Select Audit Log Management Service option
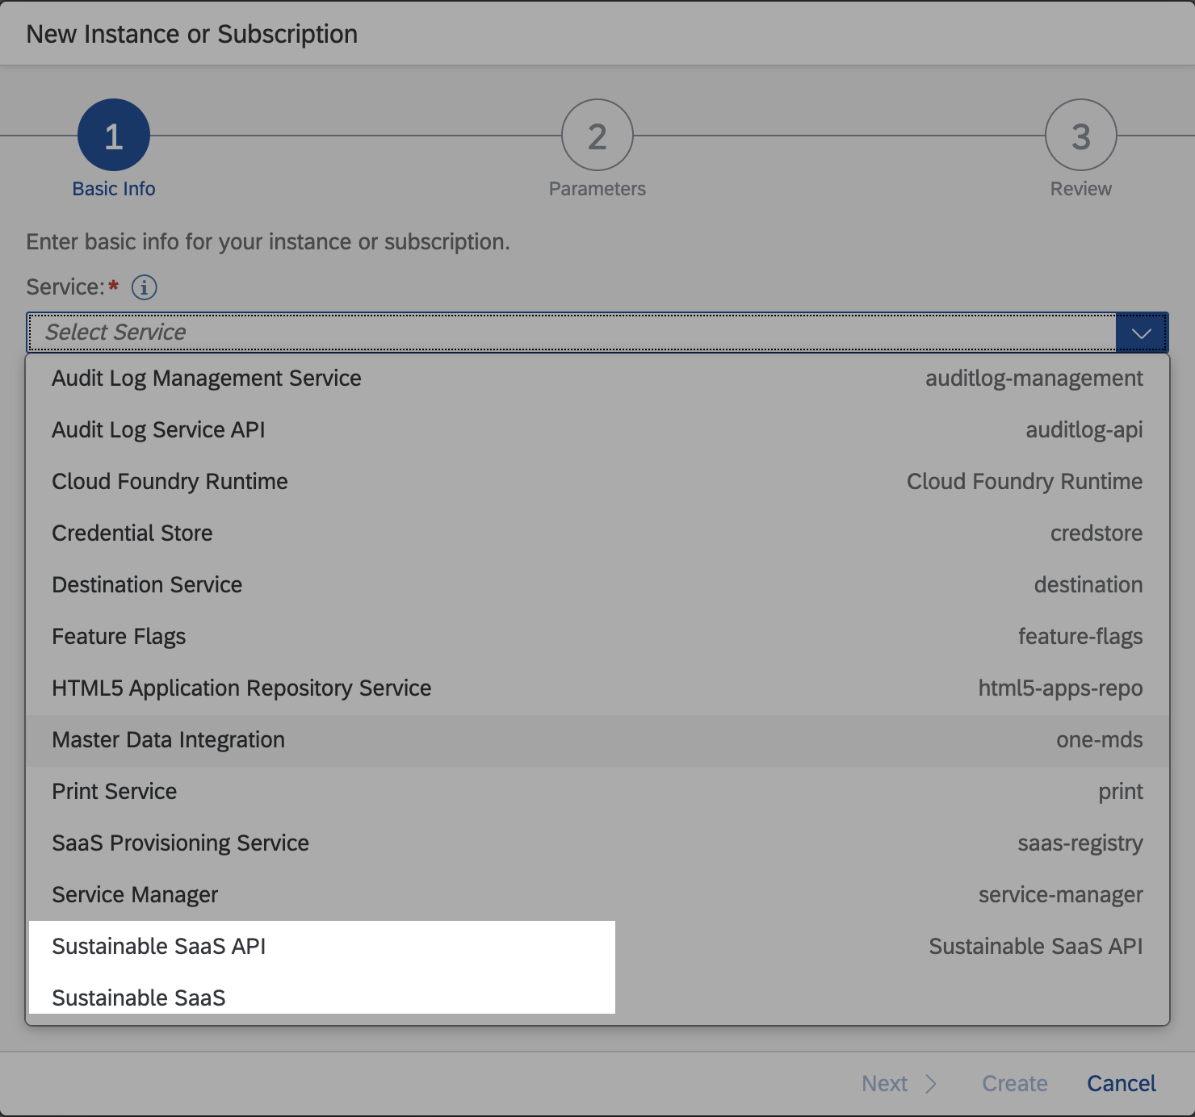1195x1117 pixels. [x=597, y=379]
